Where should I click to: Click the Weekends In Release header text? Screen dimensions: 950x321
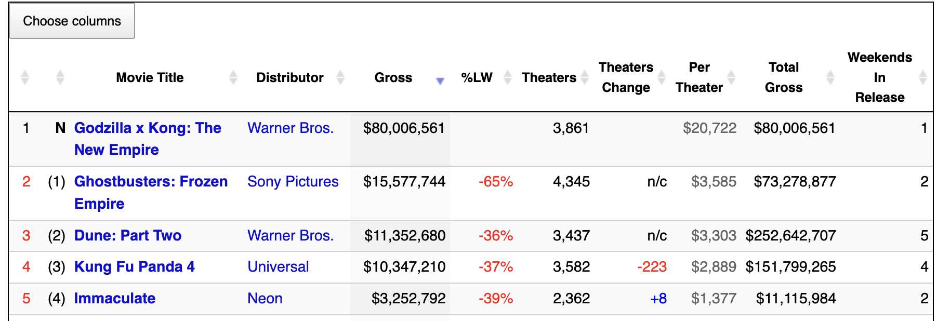(880, 77)
